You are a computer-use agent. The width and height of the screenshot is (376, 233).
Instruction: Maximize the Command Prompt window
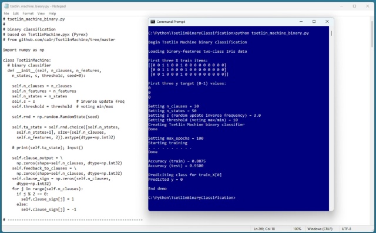[x=314, y=22]
